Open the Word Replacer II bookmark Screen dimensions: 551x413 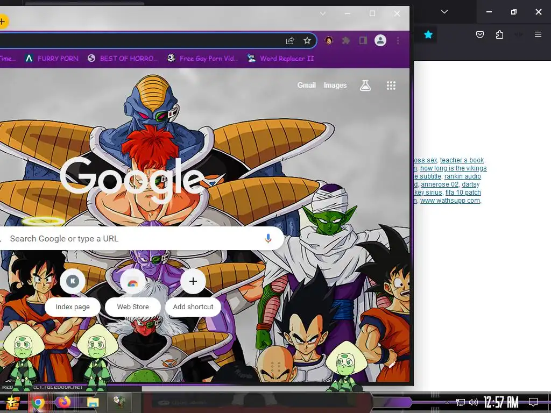[280, 58]
